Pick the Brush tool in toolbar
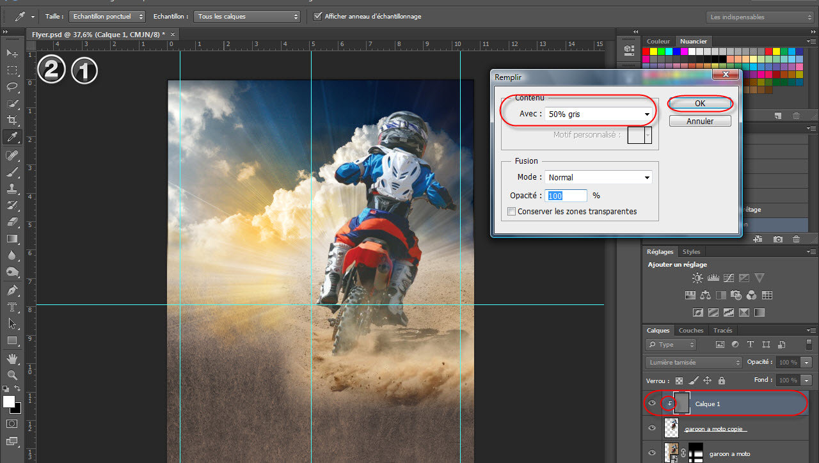Image resolution: width=819 pixels, height=463 pixels. [x=12, y=172]
